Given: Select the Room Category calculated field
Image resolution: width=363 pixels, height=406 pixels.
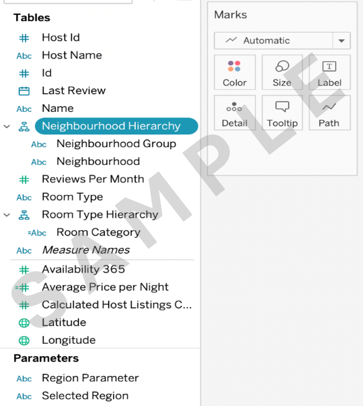Looking at the screenshot, I should tap(98, 233).
